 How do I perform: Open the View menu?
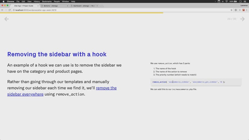click(x=29, y=2)
